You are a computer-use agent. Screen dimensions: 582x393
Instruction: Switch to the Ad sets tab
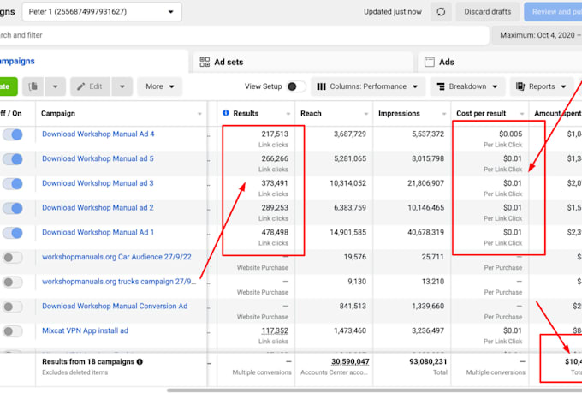point(303,62)
